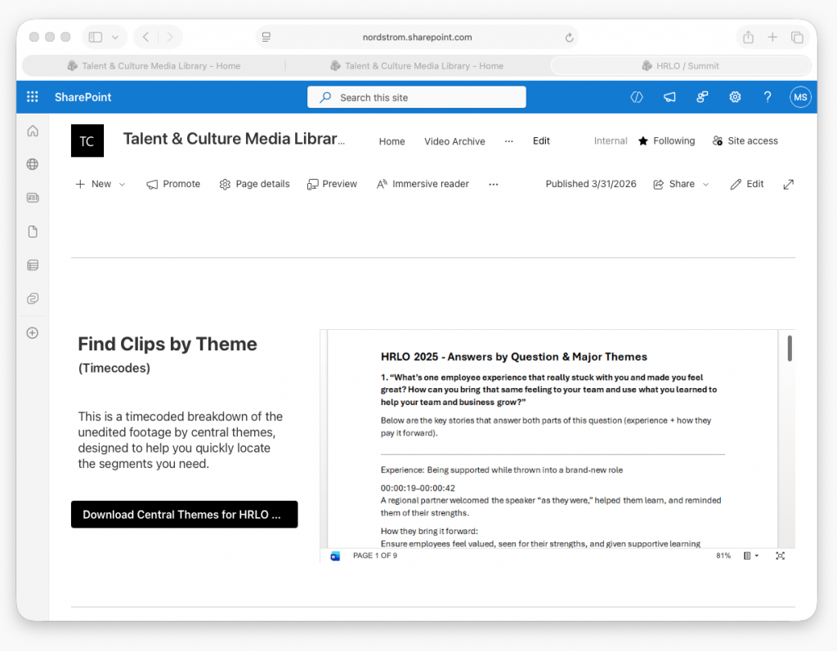Switch to the HRLO / Summit tab
The width and height of the screenshot is (837, 651).
pyautogui.click(x=680, y=66)
